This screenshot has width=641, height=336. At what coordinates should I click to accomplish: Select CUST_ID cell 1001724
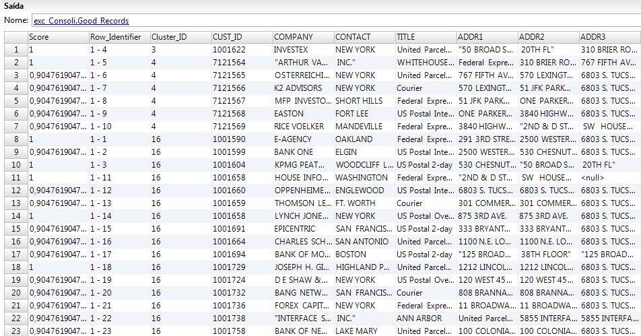tap(242, 280)
